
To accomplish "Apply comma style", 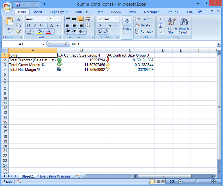I will click(116, 25).
